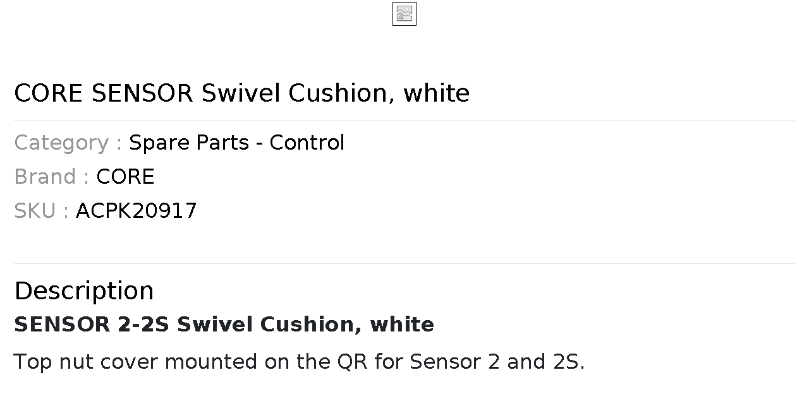Click the divider line above Description heading

coord(404,263)
